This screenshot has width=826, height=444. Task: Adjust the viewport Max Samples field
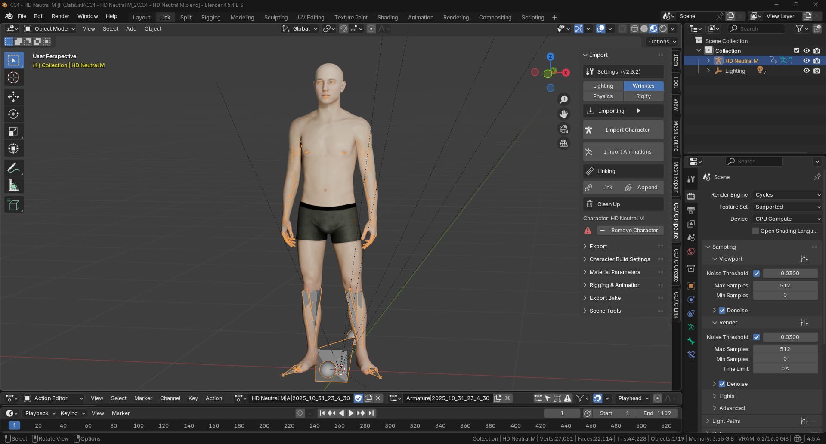click(785, 285)
